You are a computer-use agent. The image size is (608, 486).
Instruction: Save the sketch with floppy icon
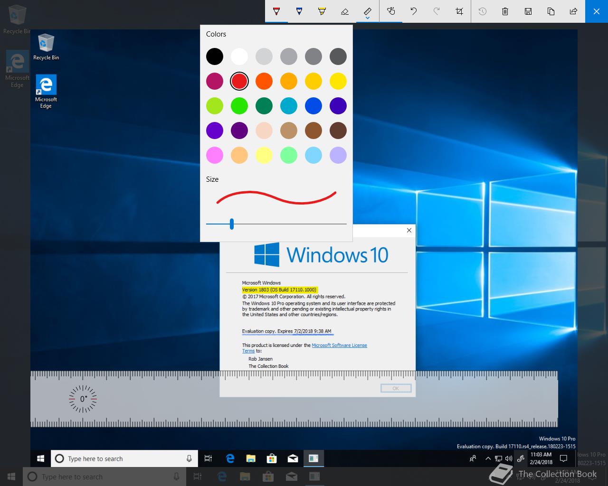(x=528, y=11)
